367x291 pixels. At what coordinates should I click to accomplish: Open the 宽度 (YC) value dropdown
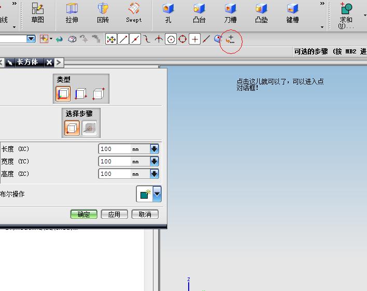(154, 161)
